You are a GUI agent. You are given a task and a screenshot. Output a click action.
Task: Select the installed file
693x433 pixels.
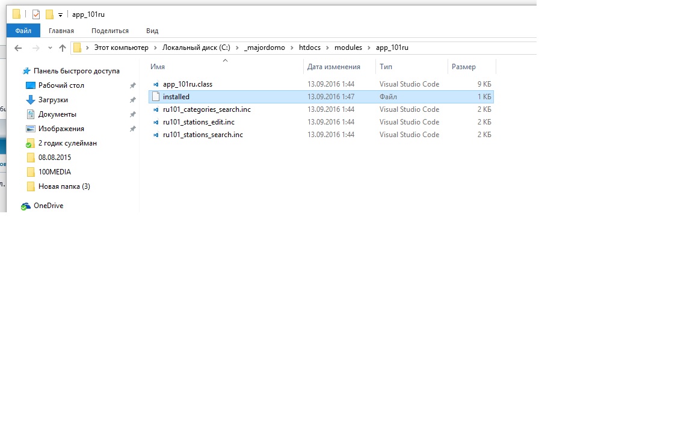click(x=321, y=97)
